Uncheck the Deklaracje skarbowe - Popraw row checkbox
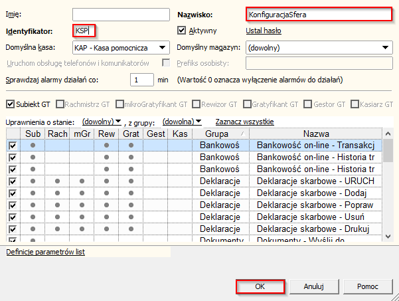Screen dimensions: 399x301 (x=13, y=205)
